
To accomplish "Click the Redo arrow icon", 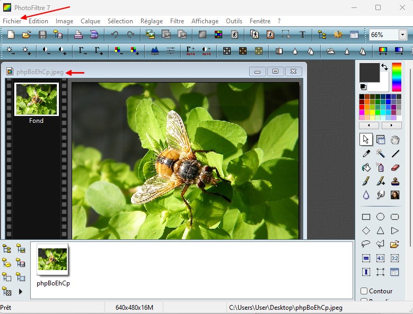I will point(130,35).
